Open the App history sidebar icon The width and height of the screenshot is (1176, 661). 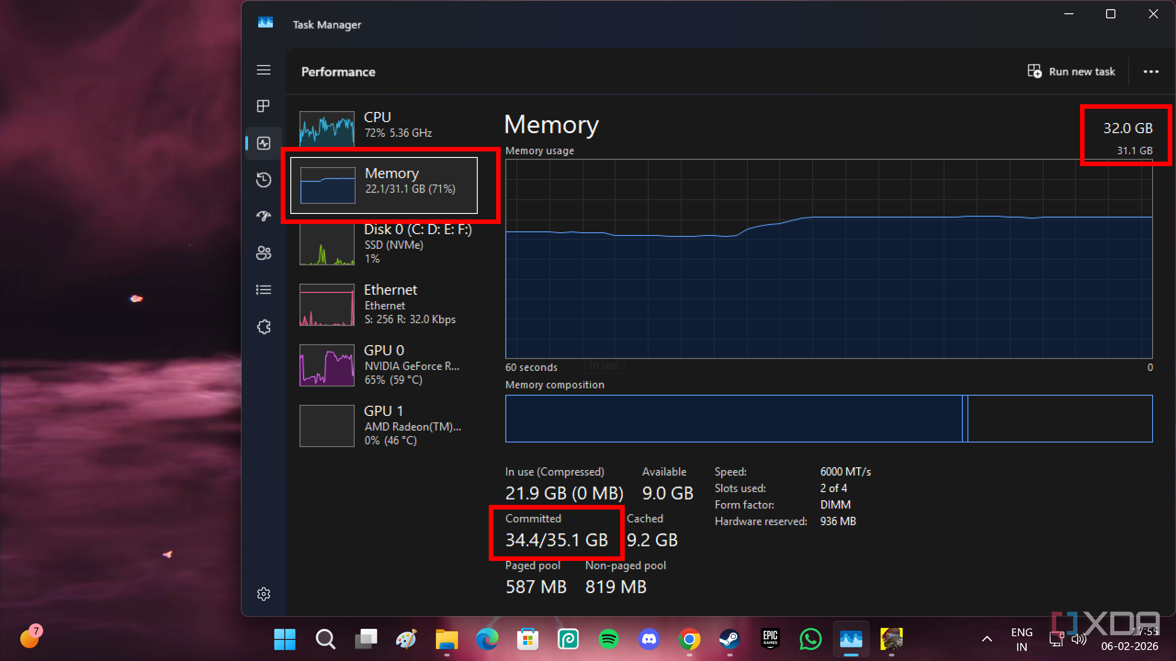(263, 179)
